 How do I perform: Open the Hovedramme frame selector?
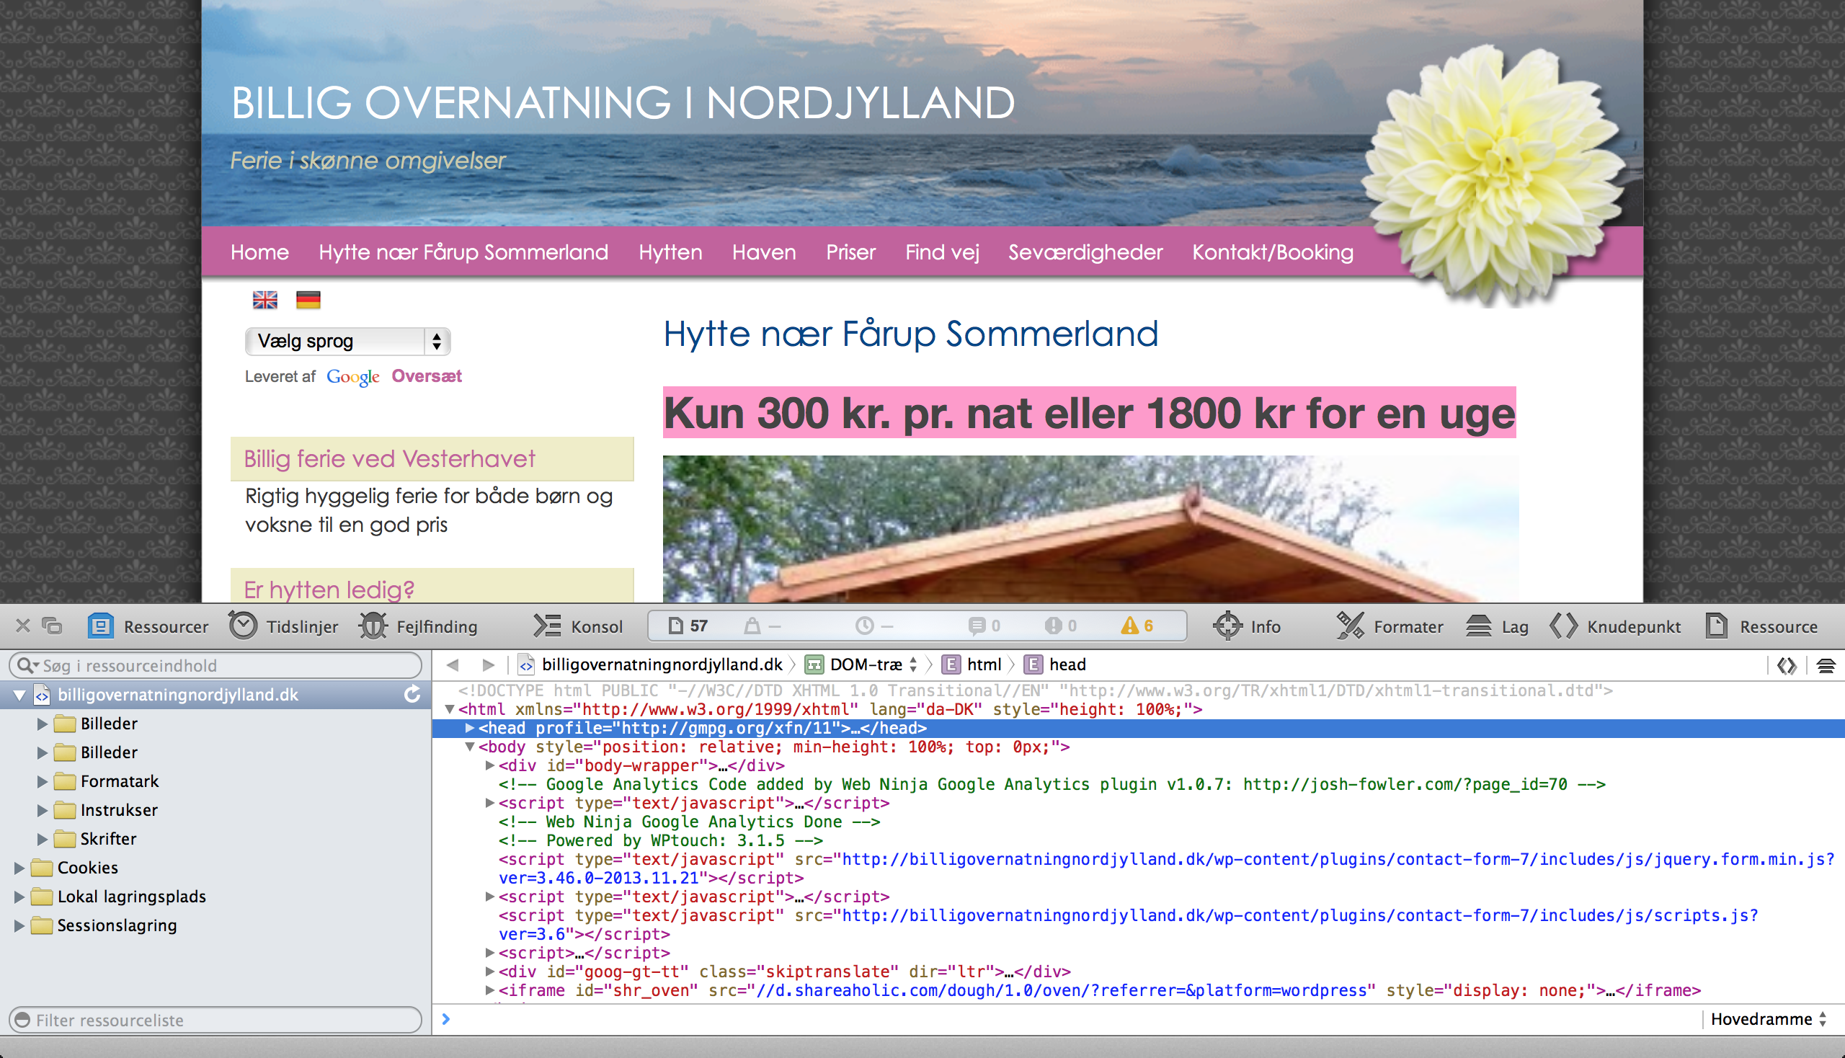1769,1019
